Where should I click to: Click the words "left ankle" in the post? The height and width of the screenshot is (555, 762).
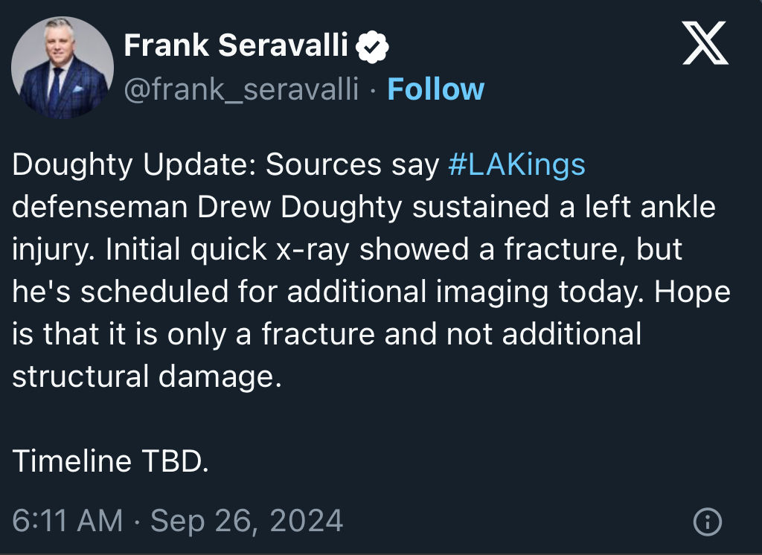click(650, 207)
